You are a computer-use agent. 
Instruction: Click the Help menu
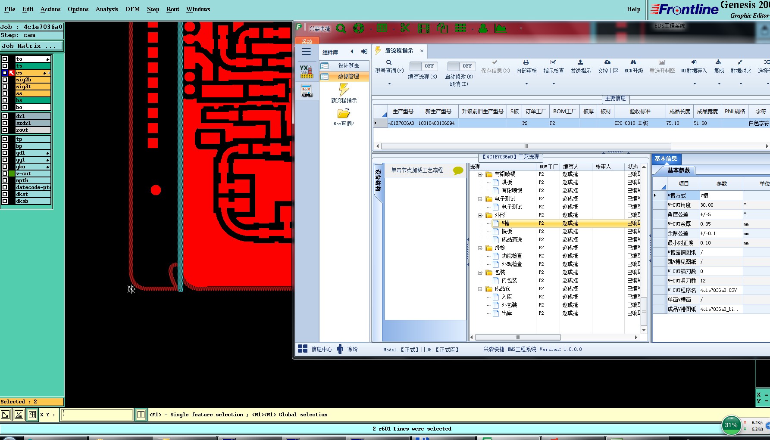[x=633, y=9]
